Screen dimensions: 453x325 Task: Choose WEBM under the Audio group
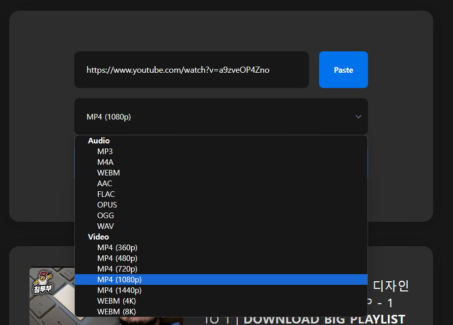[x=221, y=172]
